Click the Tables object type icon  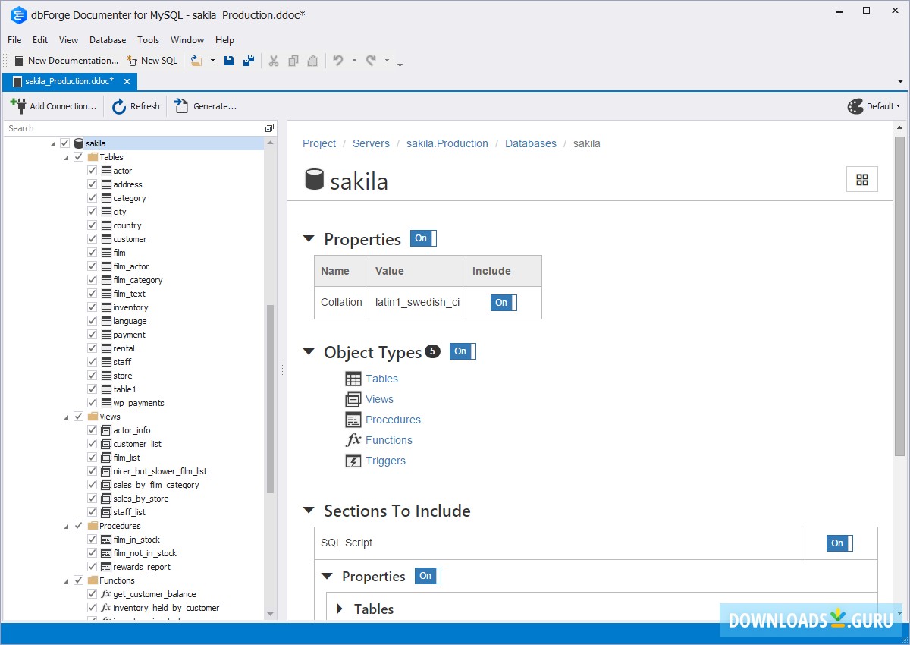click(x=353, y=379)
